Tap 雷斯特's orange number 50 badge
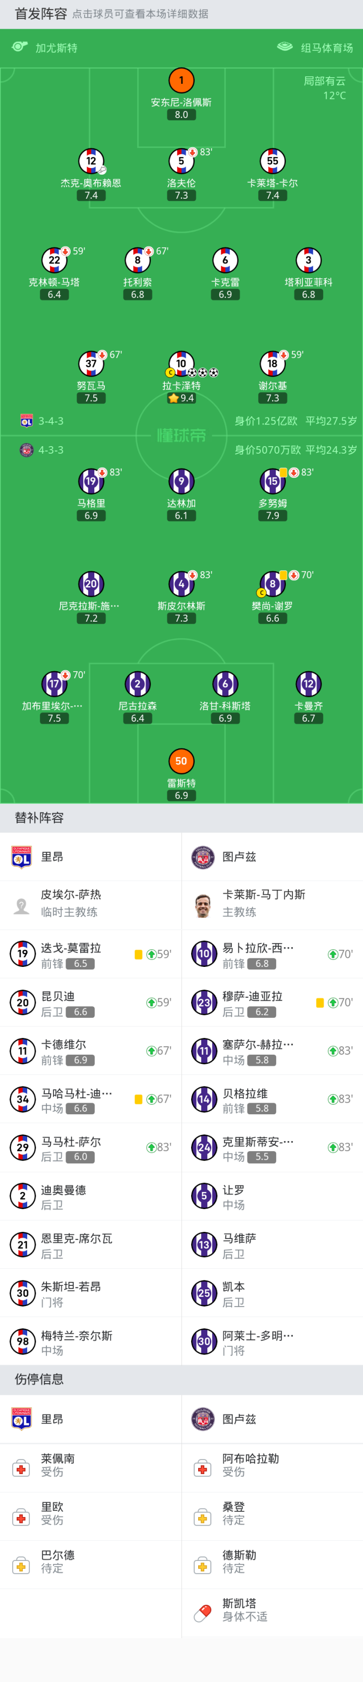The image size is (363, 1682). pyautogui.click(x=181, y=761)
